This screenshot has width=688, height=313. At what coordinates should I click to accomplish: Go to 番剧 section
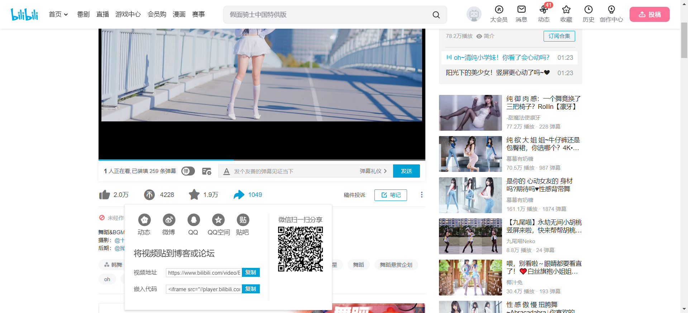[83, 14]
